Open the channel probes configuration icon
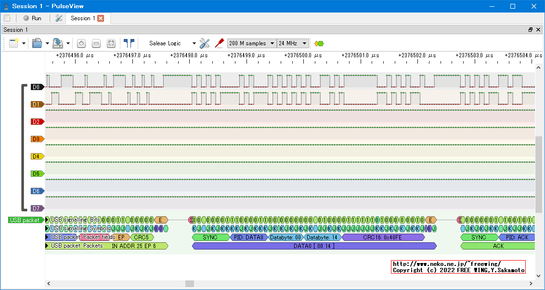This screenshot has height=290, width=545. point(205,43)
